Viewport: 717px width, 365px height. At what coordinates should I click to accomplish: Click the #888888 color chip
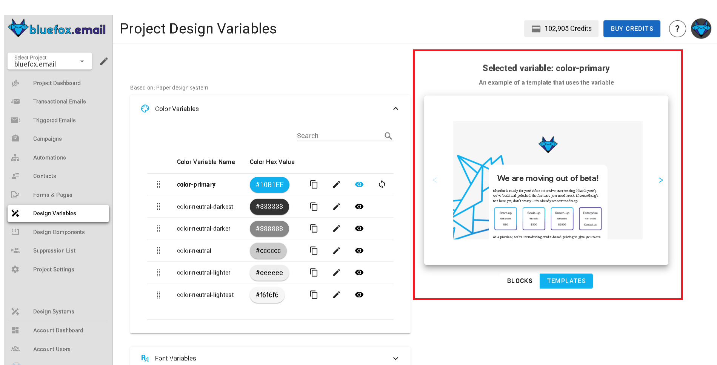pos(269,229)
